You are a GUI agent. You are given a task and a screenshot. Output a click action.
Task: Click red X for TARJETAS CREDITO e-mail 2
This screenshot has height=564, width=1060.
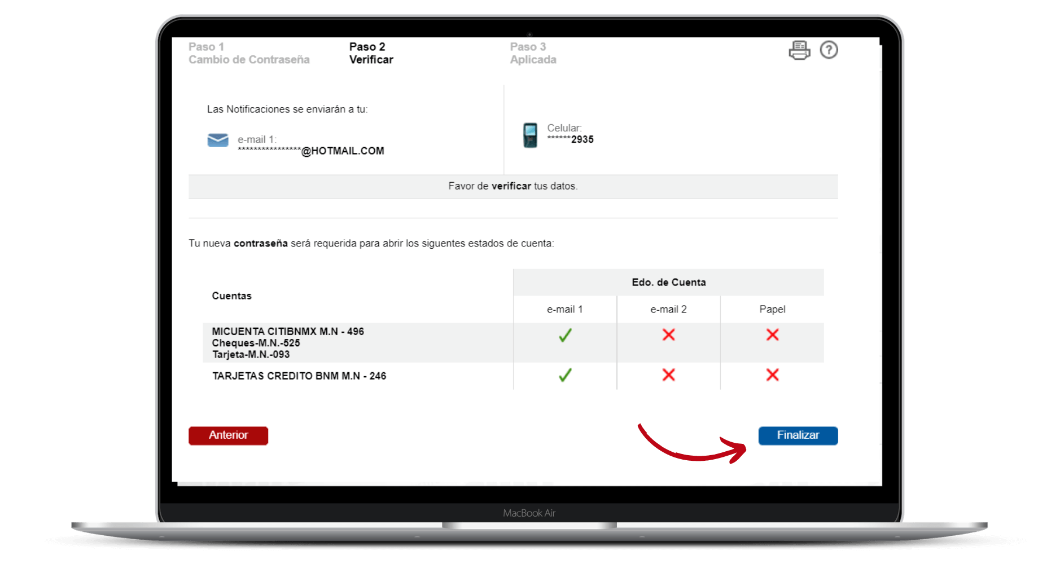coord(668,375)
